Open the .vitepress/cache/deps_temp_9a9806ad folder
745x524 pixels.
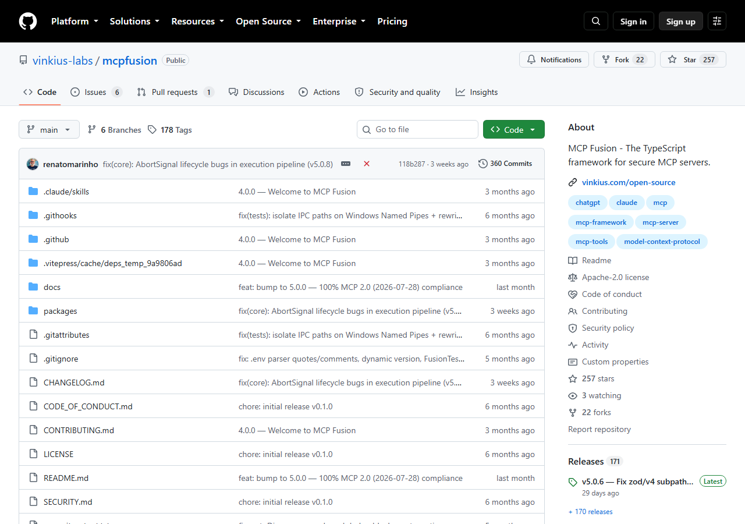[113, 263]
